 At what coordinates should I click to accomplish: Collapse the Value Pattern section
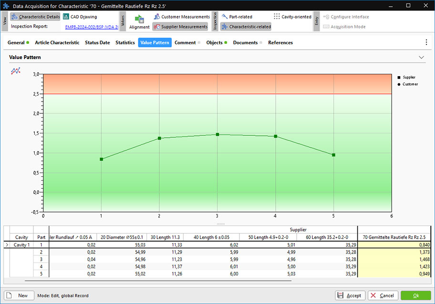coord(421,57)
